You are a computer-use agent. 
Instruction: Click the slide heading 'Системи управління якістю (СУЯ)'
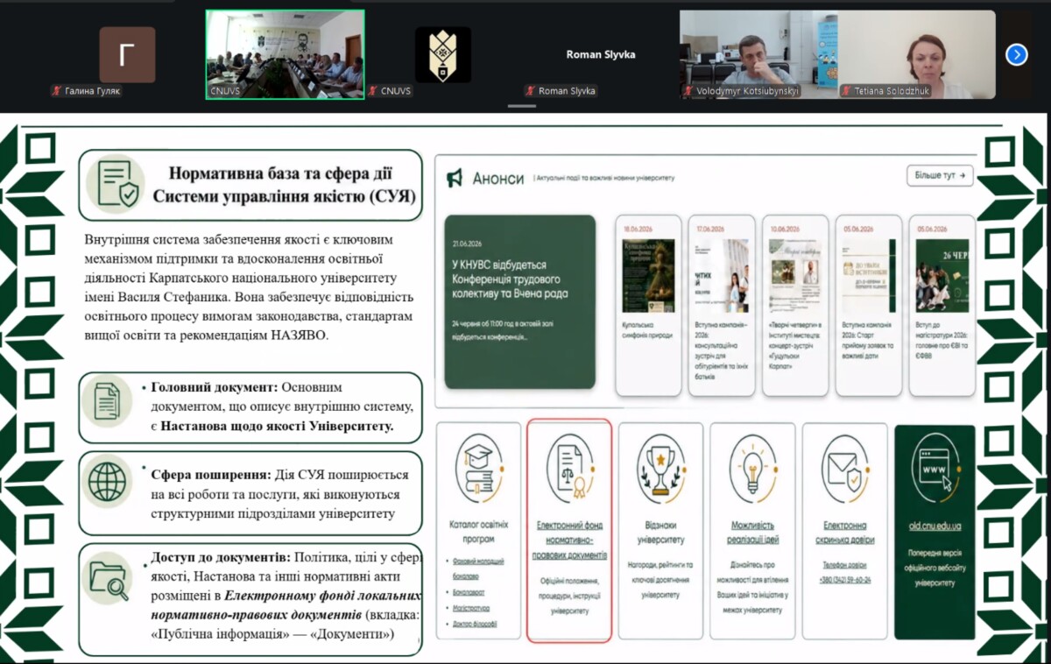point(284,196)
